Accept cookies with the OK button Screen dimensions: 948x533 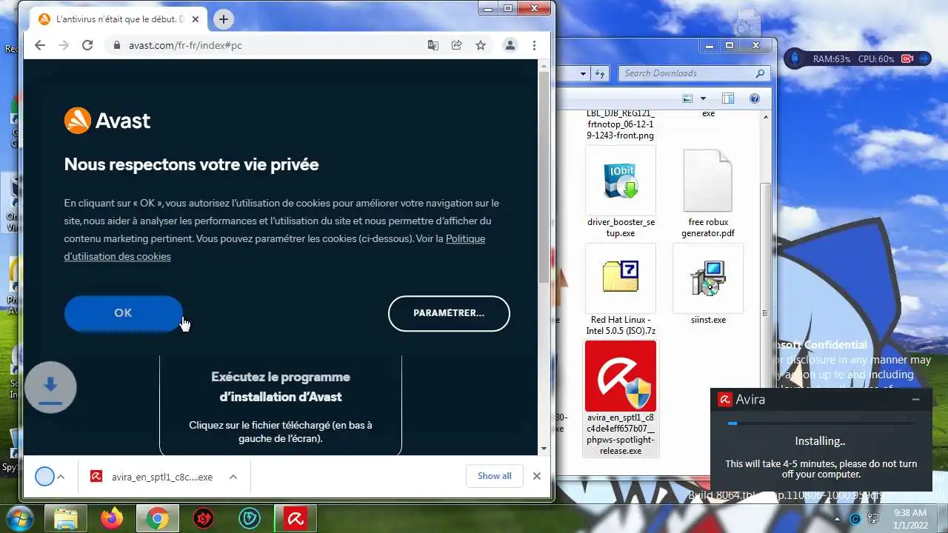tap(123, 313)
